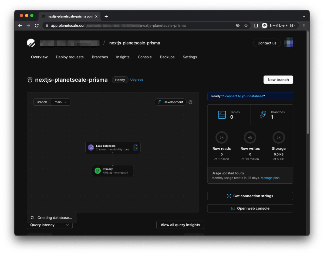Image resolution: width=324 pixels, height=255 pixels.
Task: Click the 'of 10 million' text
Action: (x=250, y=159)
